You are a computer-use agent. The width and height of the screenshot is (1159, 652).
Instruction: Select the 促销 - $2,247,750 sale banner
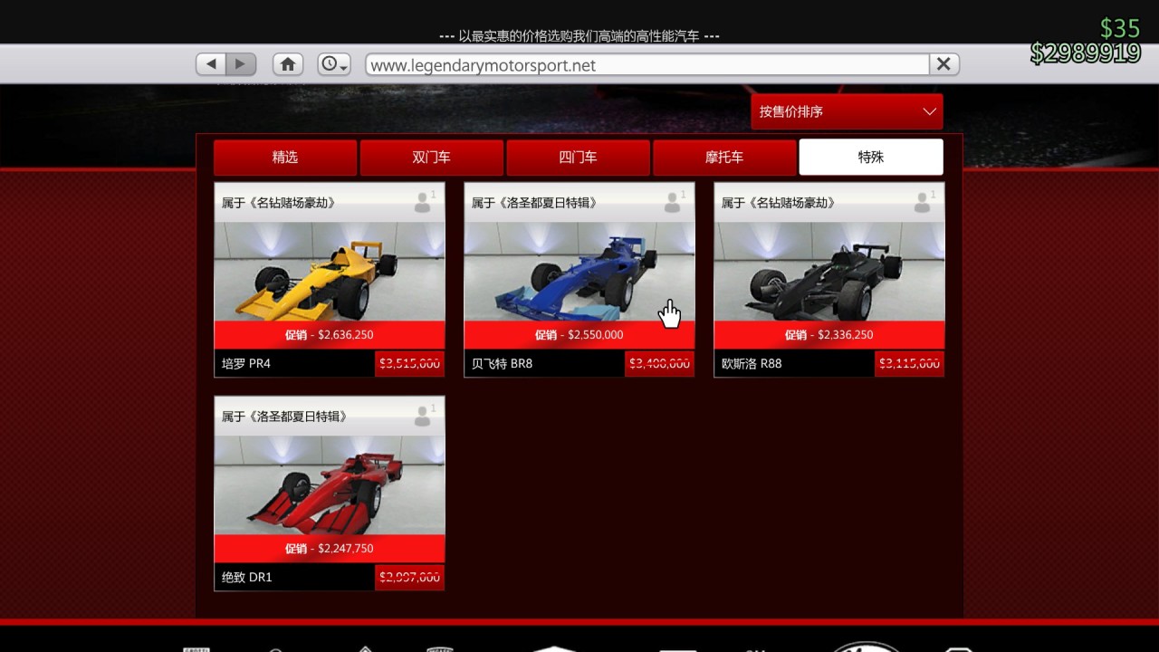coord(330,549)
